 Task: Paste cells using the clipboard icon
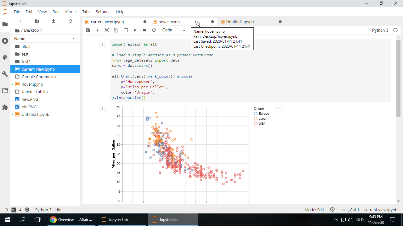click(x=125, y=30)
